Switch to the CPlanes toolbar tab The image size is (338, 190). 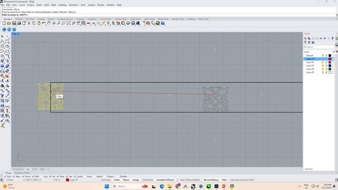click(19, 19)
